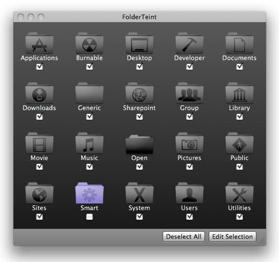Click the Utilities label text

(x=239, y=208)
